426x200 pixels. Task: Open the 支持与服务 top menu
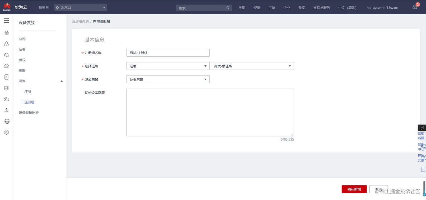321,8
